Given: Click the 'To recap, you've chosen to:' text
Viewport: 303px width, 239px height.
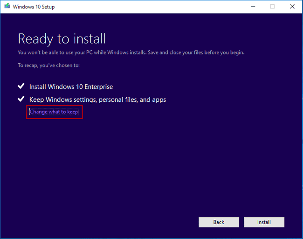Looking at the screenshot, I should point(48,66).
